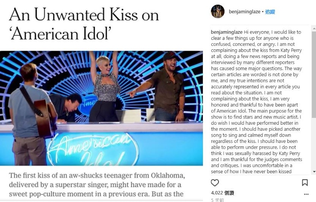316x202 pixels.
Task: Click the empty scrollbar track below the thumb
Action: 314,143
